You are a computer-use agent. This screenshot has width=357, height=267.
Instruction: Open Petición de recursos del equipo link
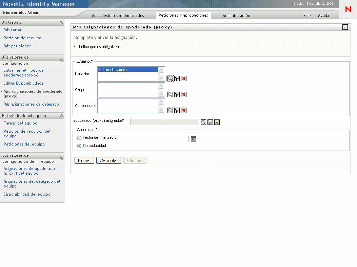27,134
